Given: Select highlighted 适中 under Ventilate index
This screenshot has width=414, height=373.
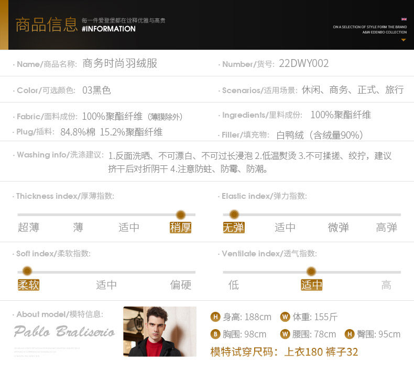Looking at the screenshot, I should coord(312,285).
